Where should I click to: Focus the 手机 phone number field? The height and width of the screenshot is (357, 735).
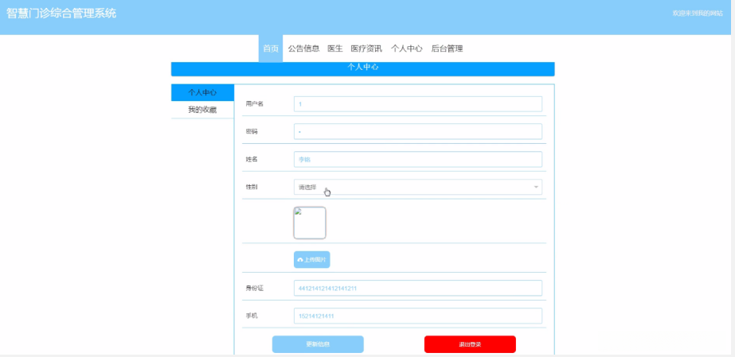[x=417, y=316]
